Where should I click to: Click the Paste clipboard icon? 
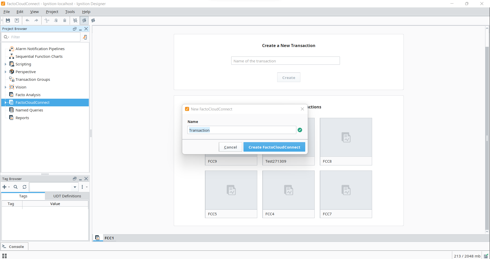65,20
